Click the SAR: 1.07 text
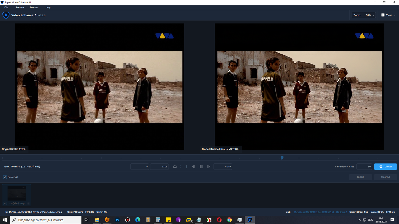The height and width of the screenshot is (224, 399). (x=102, y=212)
